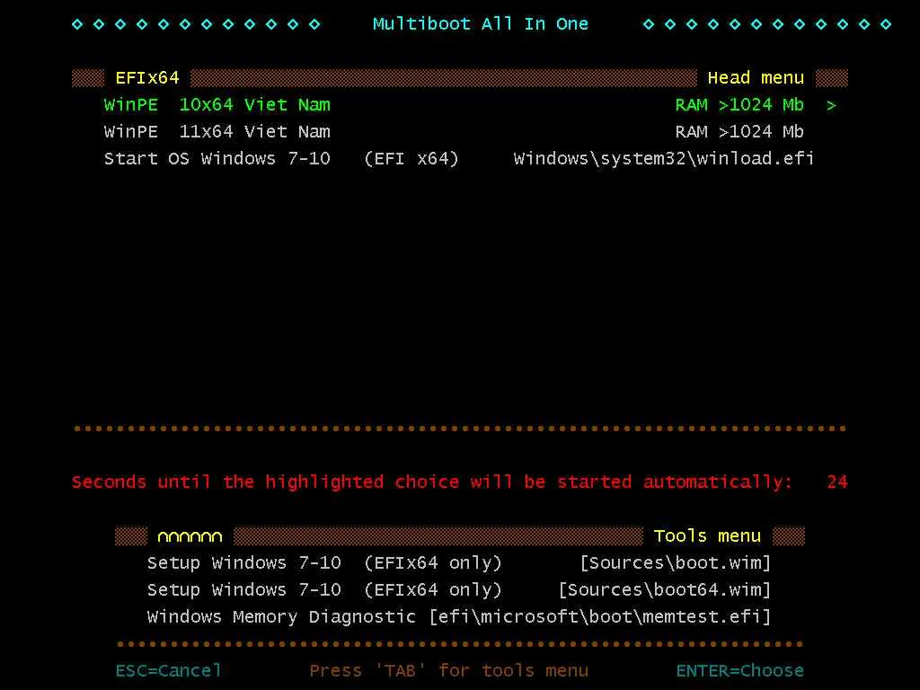The height and width of the screenshot is (690, 920).
Task: Click the Tools menu header label
Action: click(x=707, y=536)
